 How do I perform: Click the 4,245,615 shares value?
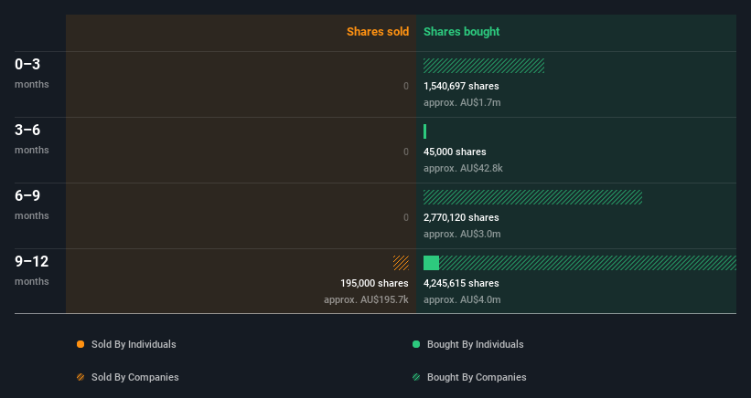click(461, 283)
